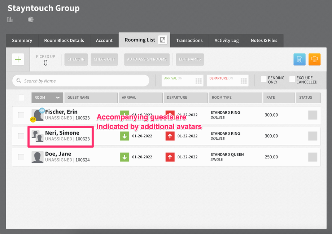Click guest name Fischer, Erin

click(61, 112)
